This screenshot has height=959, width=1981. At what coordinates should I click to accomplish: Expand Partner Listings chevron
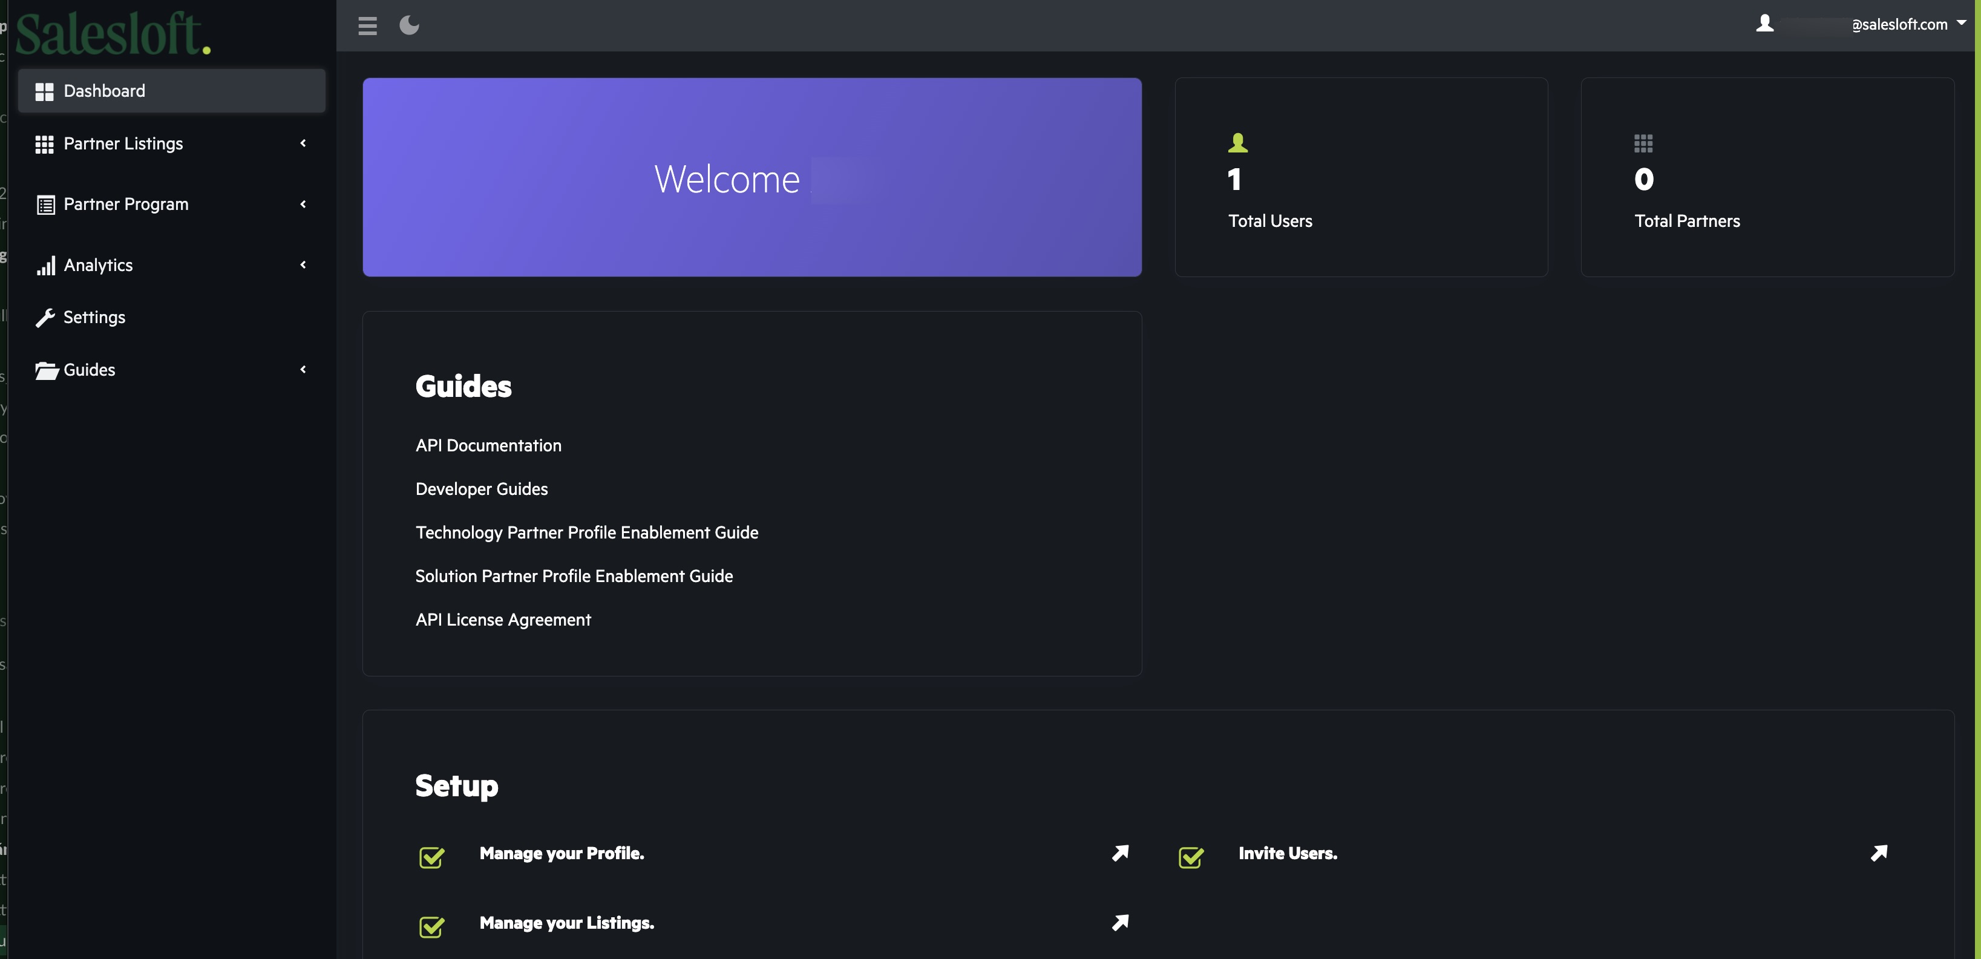[x=303, y=143]
